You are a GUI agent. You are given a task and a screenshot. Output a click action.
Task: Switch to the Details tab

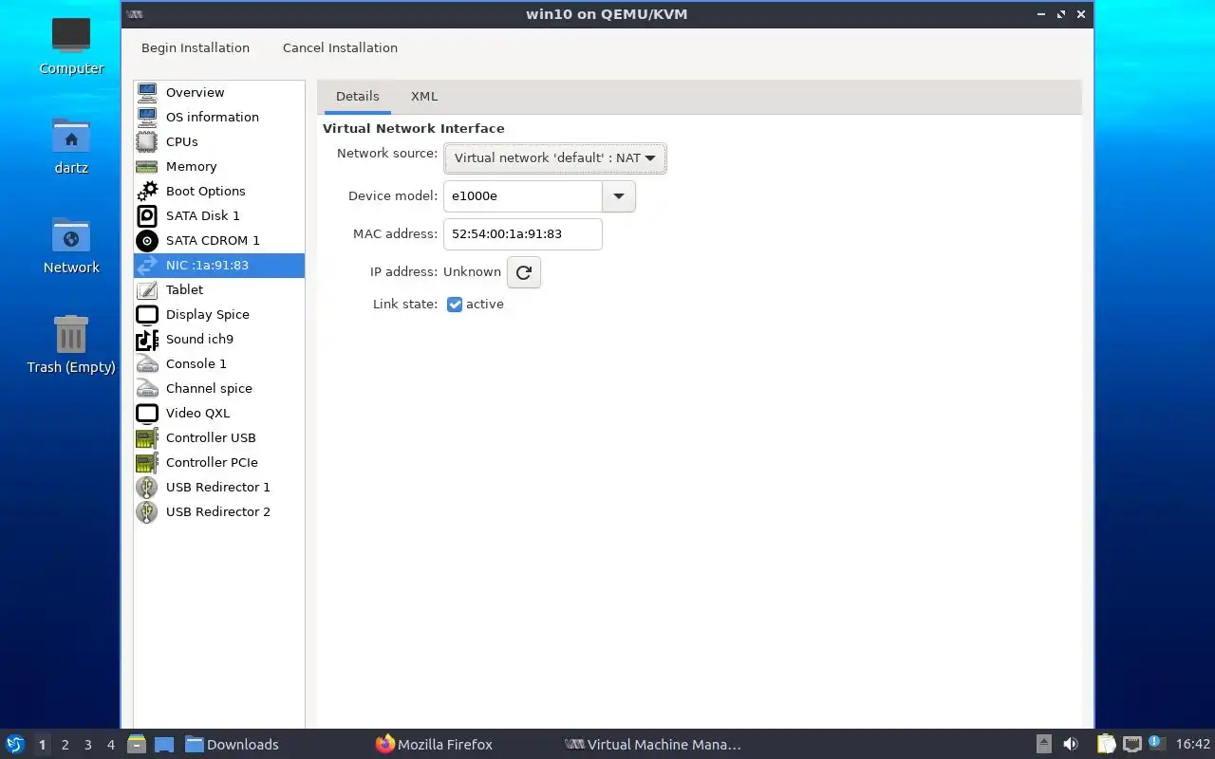tap(358, 97)
